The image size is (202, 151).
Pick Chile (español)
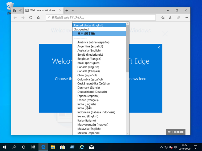99,75
